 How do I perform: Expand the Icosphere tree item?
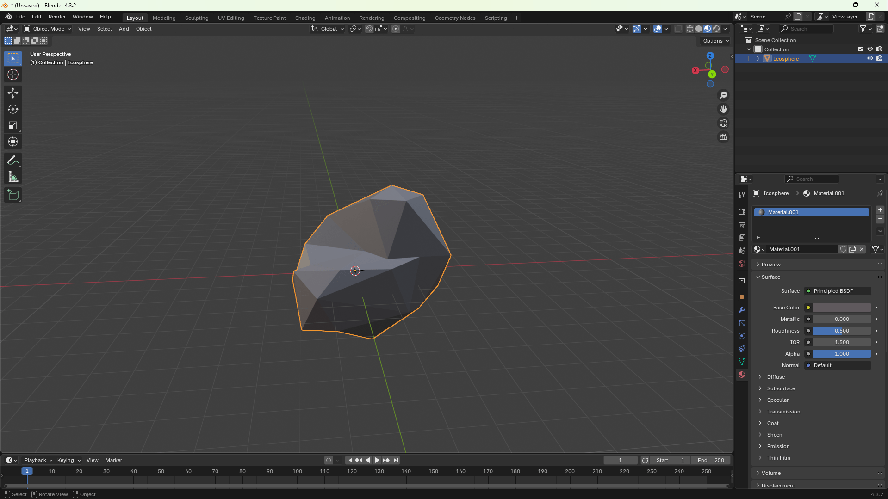(x=758, y=59)
